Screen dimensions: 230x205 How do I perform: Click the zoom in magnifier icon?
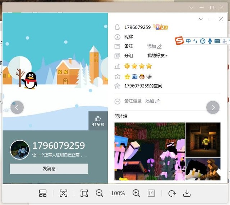tap(136, 193)
